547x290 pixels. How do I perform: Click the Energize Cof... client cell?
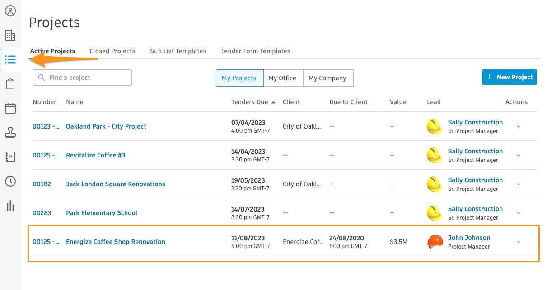tap(303, 242)
